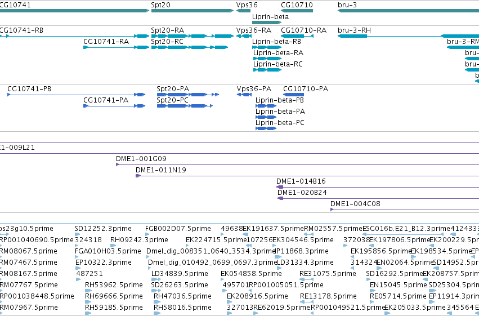Click the DME1-014B16 BAC clone label
Image resolution: width=479 pixels, height=316 pixels.
pyautogui.click(x=301, y=181)
